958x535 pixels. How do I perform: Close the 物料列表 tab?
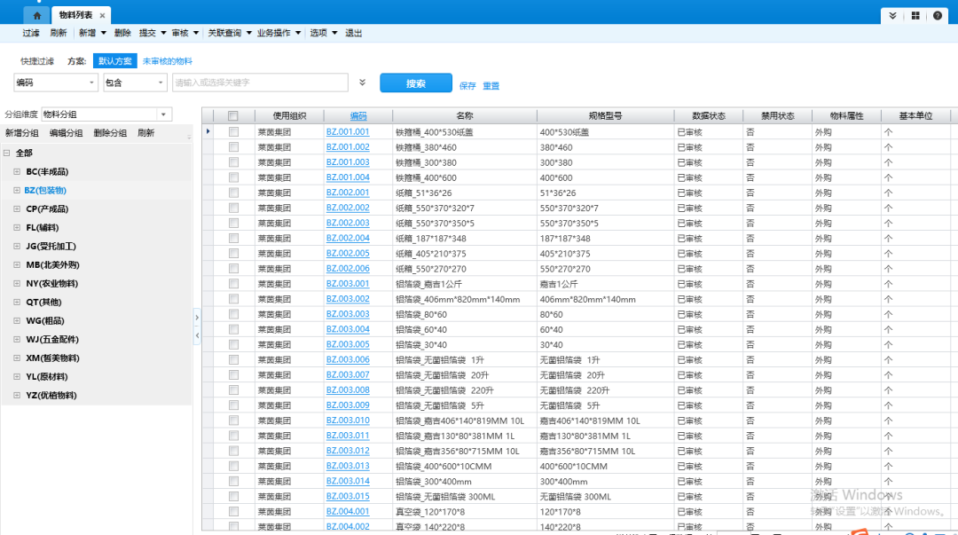102,15
